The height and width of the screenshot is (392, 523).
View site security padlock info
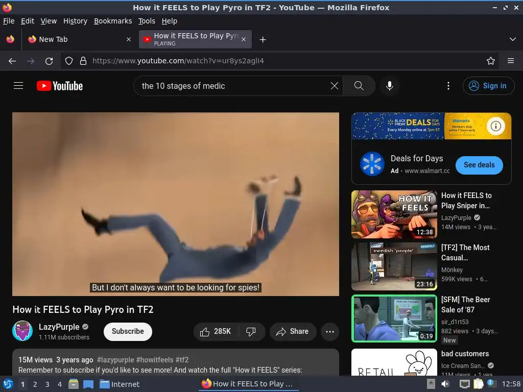(x=83, y=61)
